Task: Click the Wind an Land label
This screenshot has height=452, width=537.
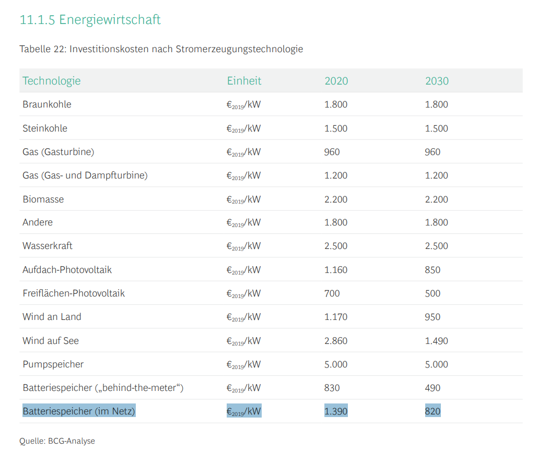Action: [x=51, y=317]
